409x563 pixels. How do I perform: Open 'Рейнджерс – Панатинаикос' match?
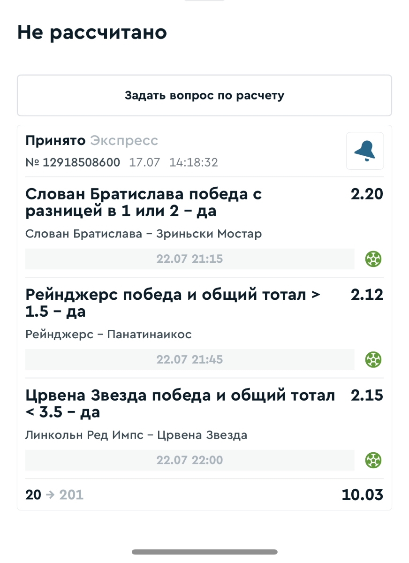click(x=108, y=335)
